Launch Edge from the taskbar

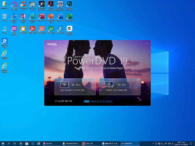33,144
